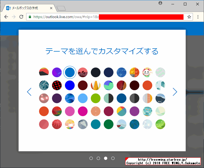Close the メールボックスの作成 tab
Viewport: 204px width, 168px height.
(x=51, y=8)
